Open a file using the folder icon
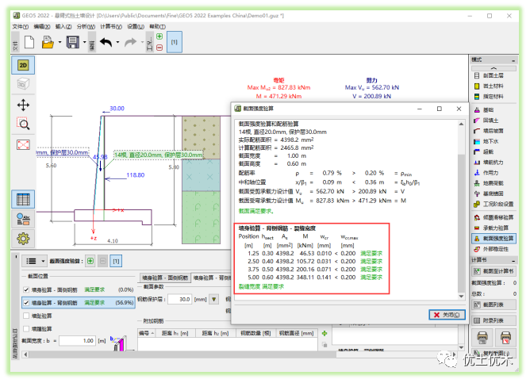The width and height of the screenshot is (530, 383). (48, 42)
